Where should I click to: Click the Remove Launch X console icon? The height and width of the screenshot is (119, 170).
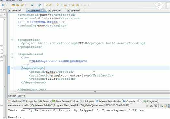(x=151, y=106)
